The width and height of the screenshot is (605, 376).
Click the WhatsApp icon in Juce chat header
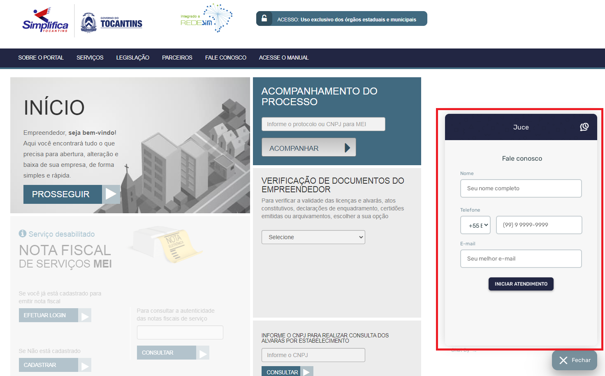[584, 127]
